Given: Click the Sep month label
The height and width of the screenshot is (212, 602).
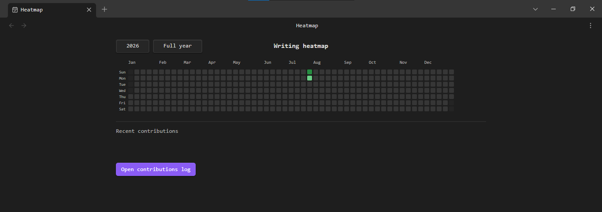Looking at the screenshot, I should tap(348, 62).
